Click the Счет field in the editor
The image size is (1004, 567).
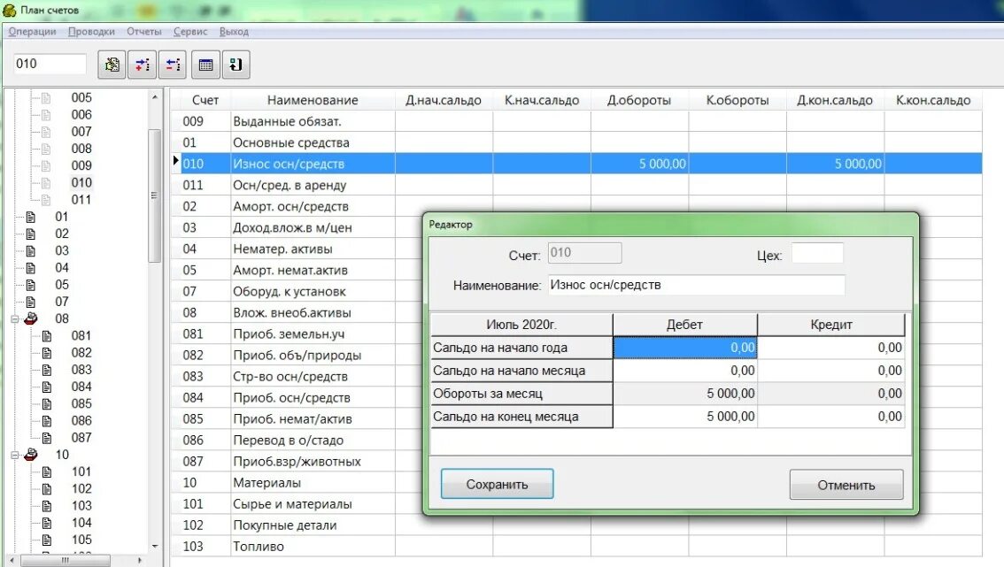[584, 253]
